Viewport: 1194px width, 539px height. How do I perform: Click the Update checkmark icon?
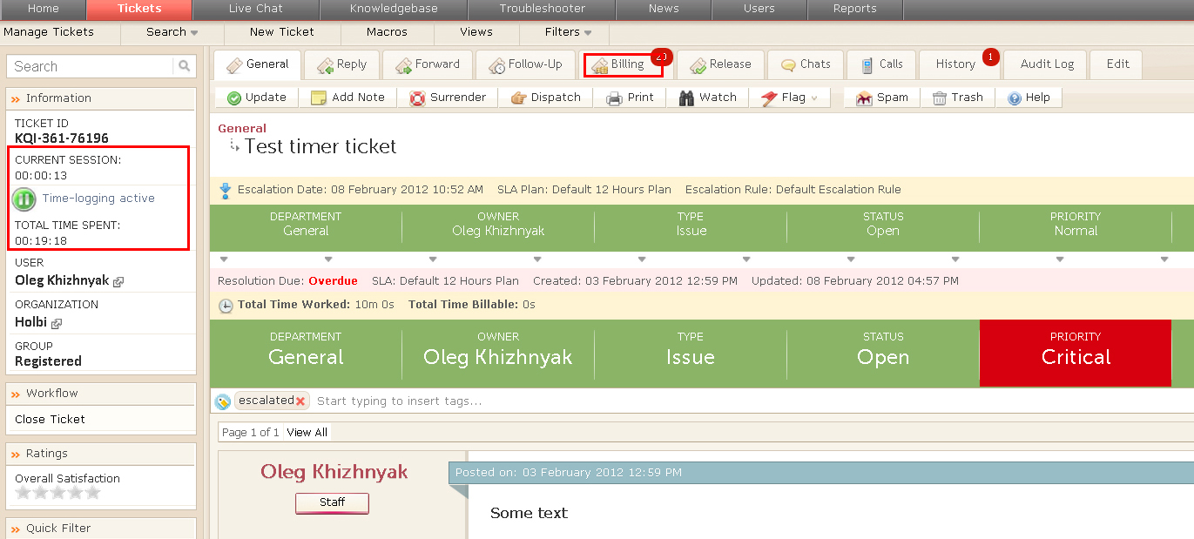[234, 98]
